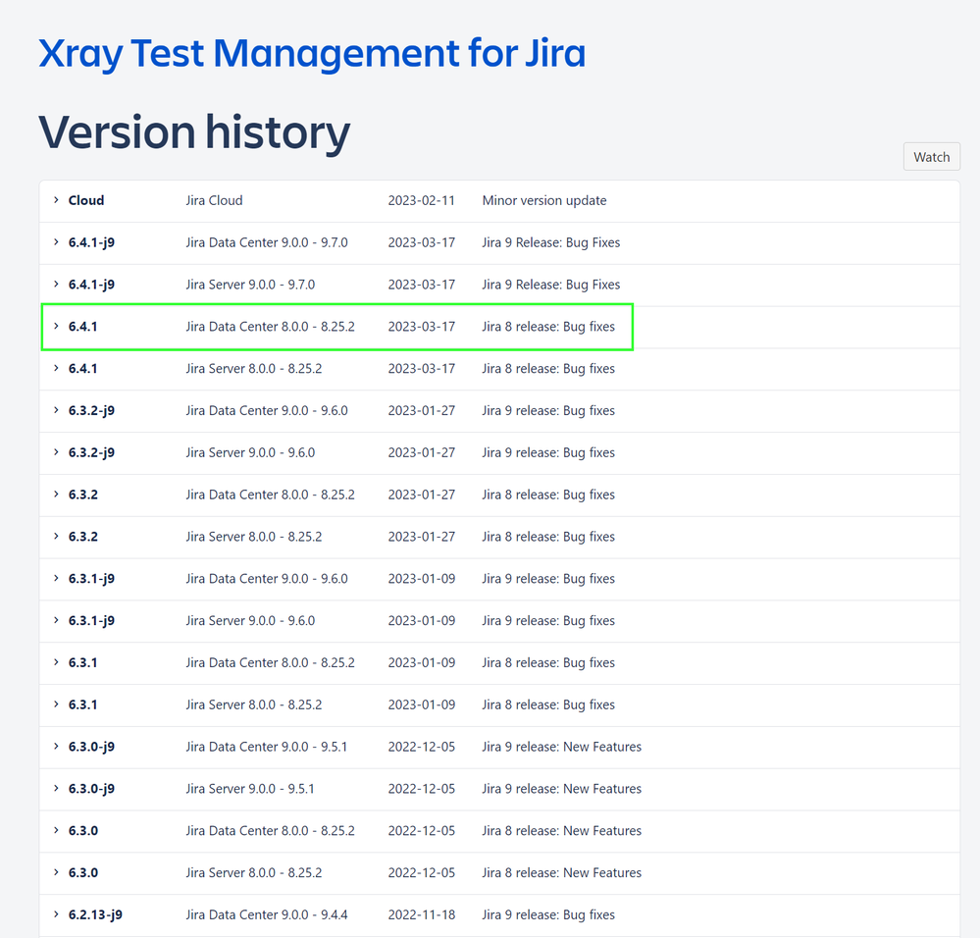Click 'Jira Data Center 9.0.0 - 9.6.0' in 6.3.2-j9 row
This screenshot has height=938, width=980.
pos(266,410)
